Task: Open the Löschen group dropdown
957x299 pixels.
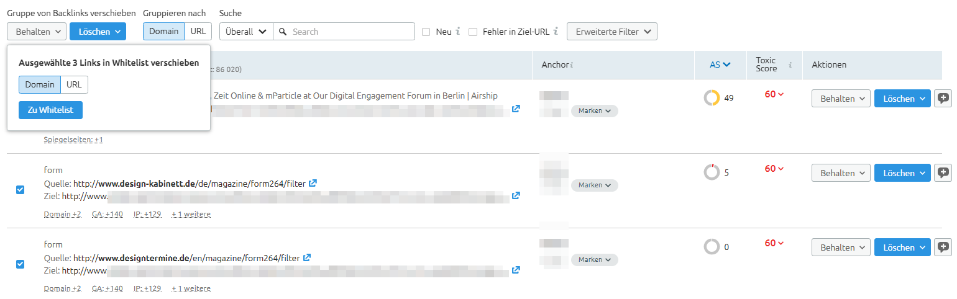Action: [x=98, y=31]
